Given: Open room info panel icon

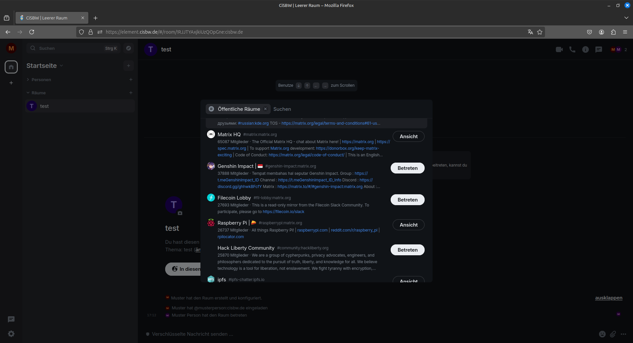Looking at the screenshot, I should coord(586,49).
